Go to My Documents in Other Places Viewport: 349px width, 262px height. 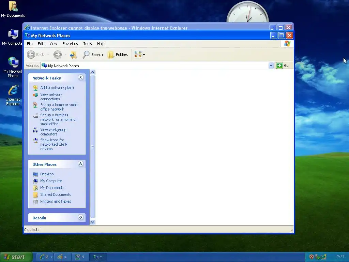52,188
